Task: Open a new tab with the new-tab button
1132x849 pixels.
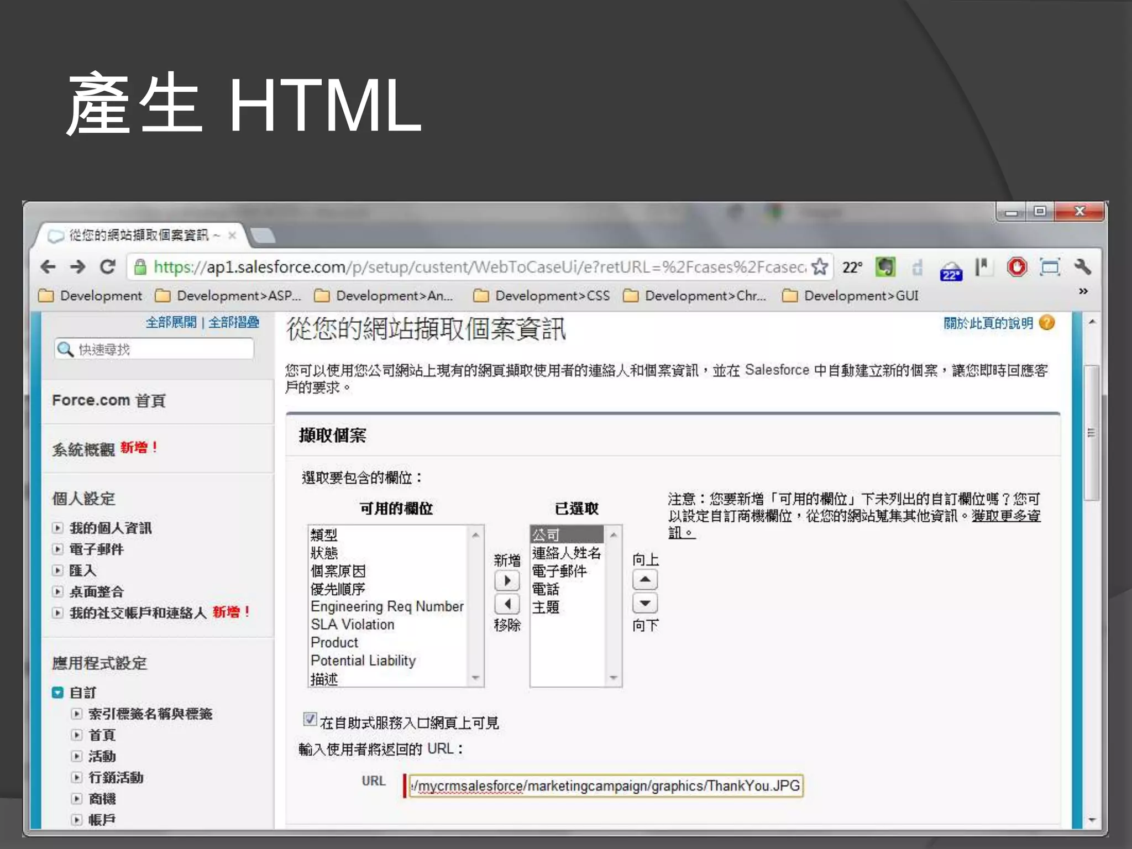Action: click(263, 236)
